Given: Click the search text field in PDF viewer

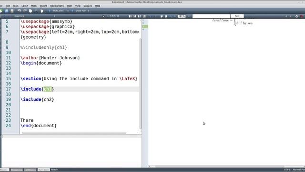Looking at the screenshot, I should [211, 16].
